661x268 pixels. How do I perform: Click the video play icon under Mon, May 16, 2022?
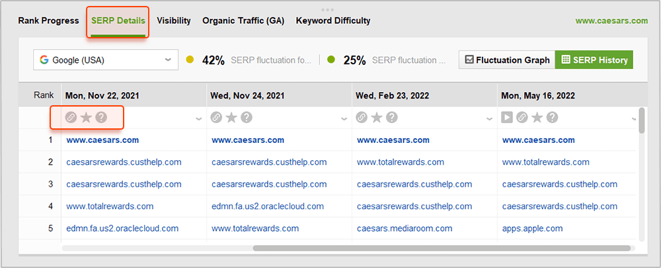pos(507,117)
